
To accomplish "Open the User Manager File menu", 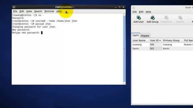I will 134,12.
